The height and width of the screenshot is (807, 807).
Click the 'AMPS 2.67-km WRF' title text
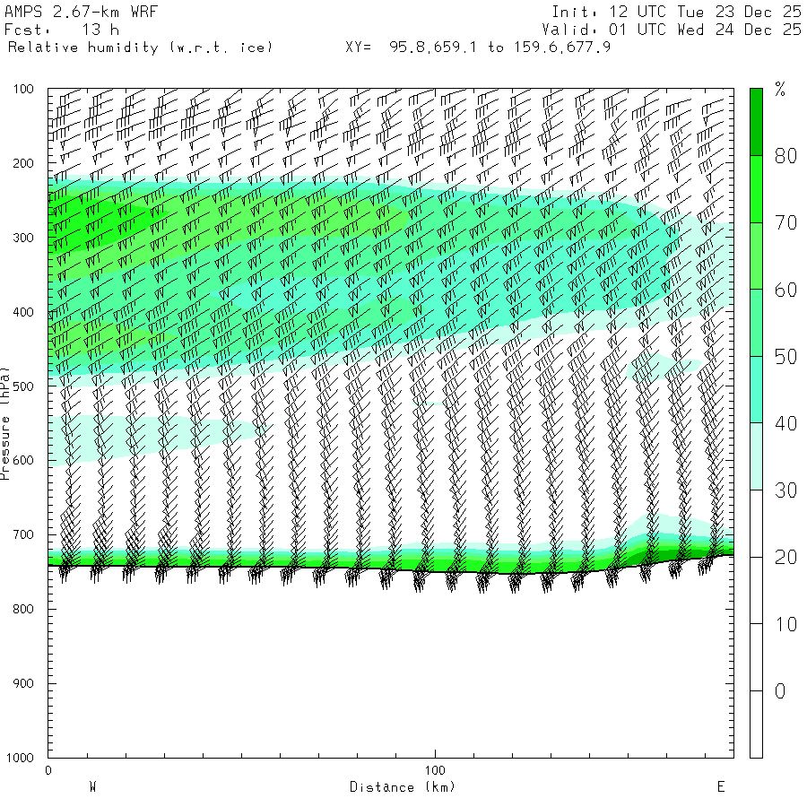81,12
